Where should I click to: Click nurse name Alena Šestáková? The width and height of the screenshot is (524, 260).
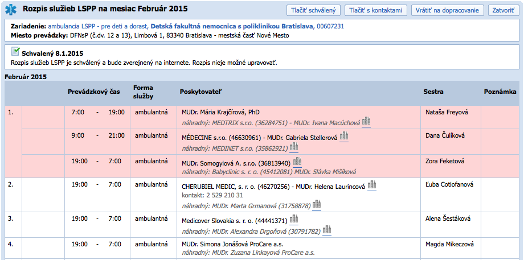point(448,219)
